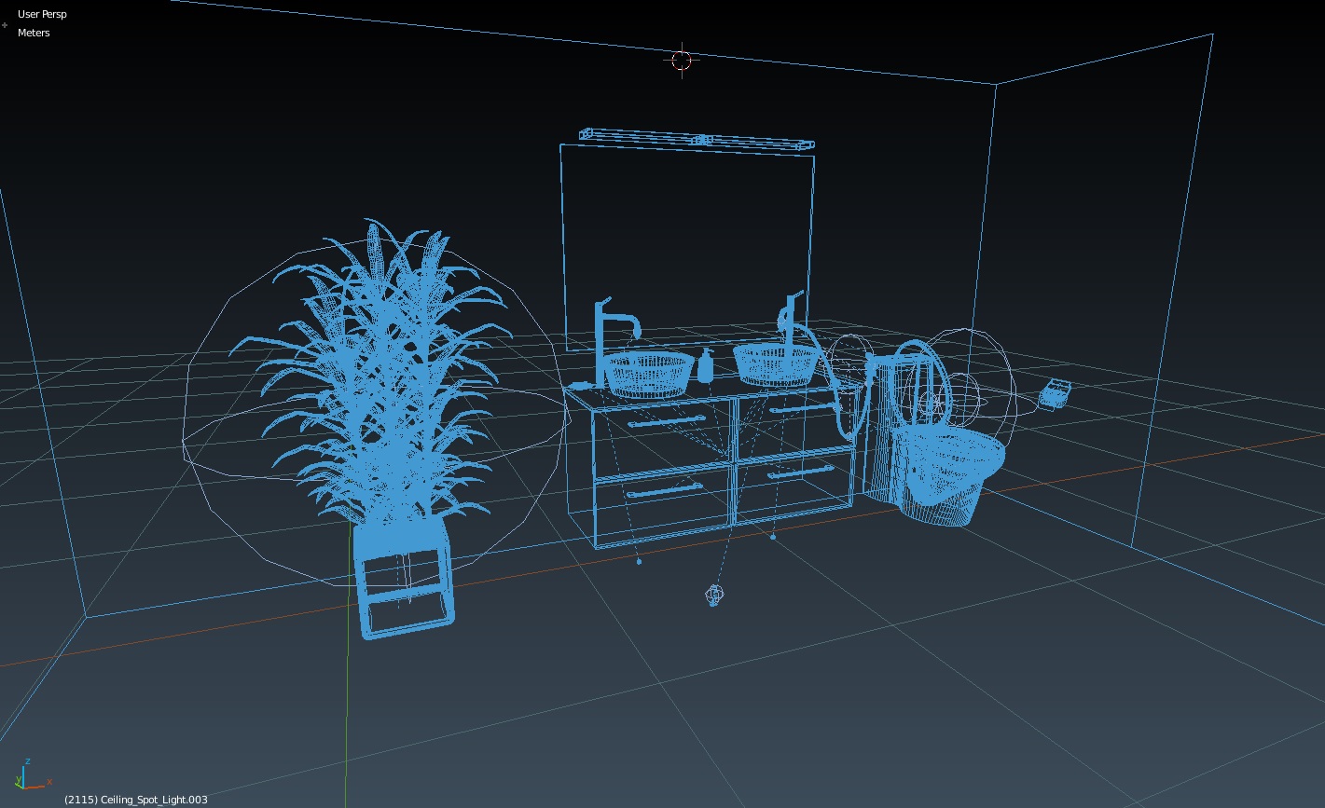Select the top-left drawer handle
Image resolution: width=1325 pixels, height=808 pixels.
(x=667, y=423)
